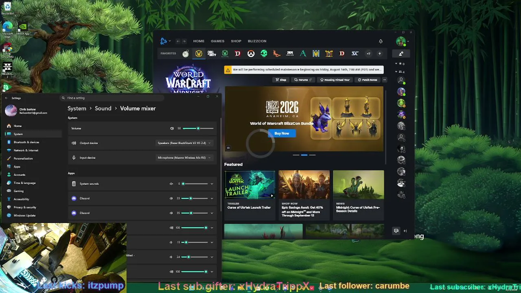Expand the Discord volume 33 row chevron
521x293 pixels.
[x=212, y=199]
